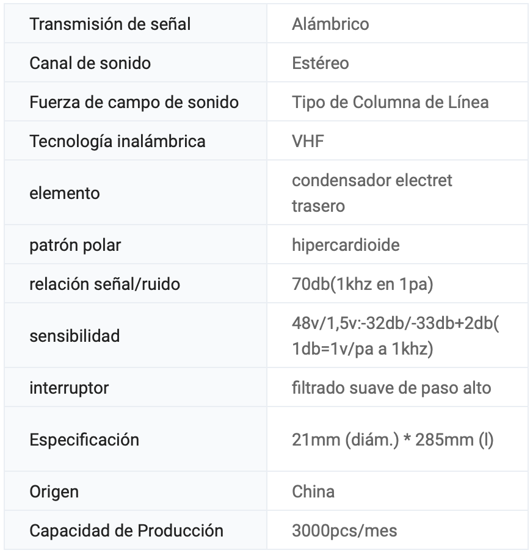Viewport: 530px width, 553px height.
Task: Click the 'China' origin value
Action: coord(313,491)
